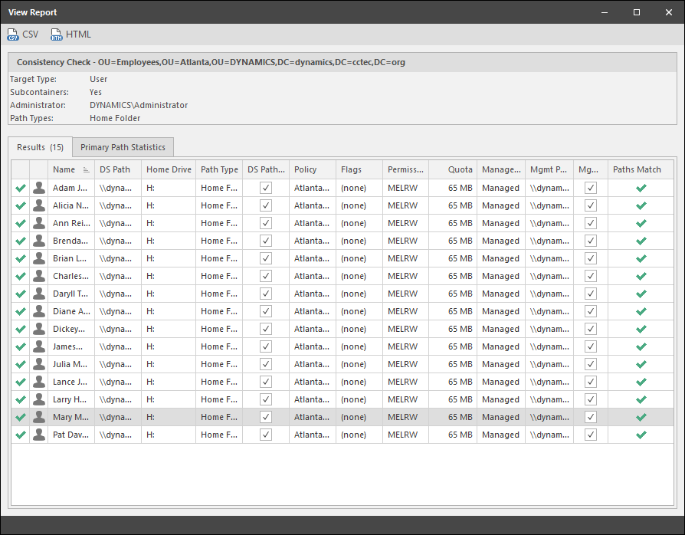The height and width of the screenshot is (535, 685).
Task: Toggle DS Path checkbox in Mary M. row
Action: point(266,417)
